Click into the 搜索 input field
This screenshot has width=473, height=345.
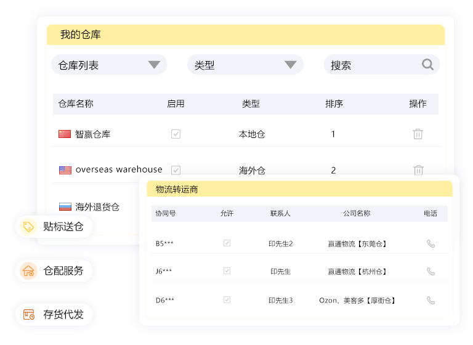(373, 65)
